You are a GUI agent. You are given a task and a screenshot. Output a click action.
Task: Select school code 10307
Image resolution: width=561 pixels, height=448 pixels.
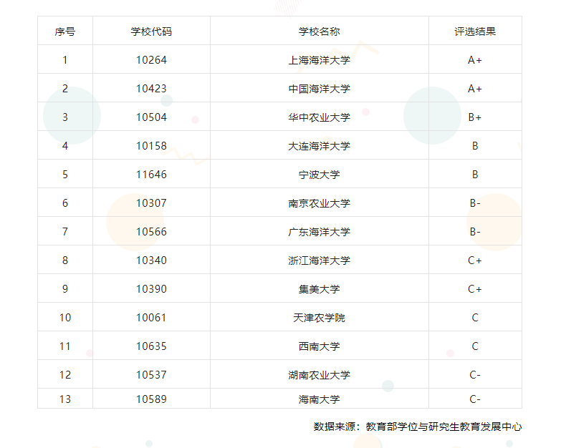point(151,203)
